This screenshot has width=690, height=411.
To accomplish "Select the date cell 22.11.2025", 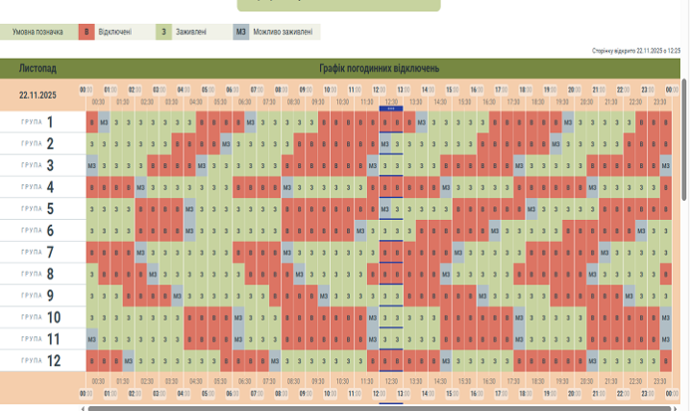I will [x=37, y=95].
